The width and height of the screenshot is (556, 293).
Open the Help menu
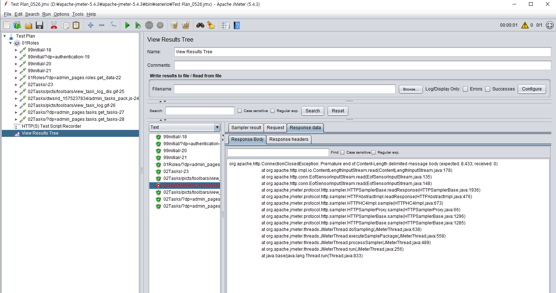tap(91, 14)
